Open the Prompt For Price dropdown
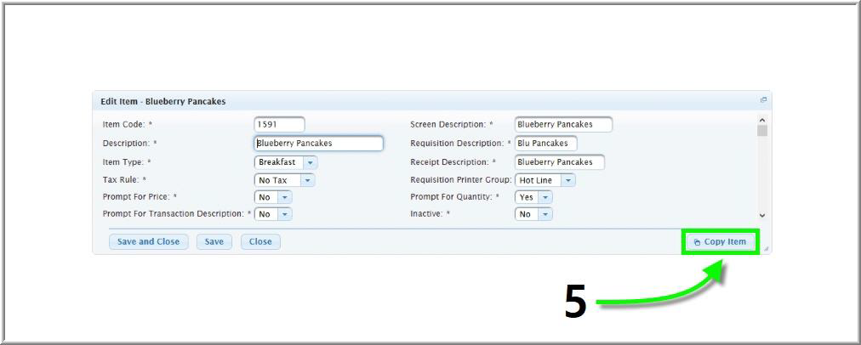861x345 pixels. coord(284,197)
